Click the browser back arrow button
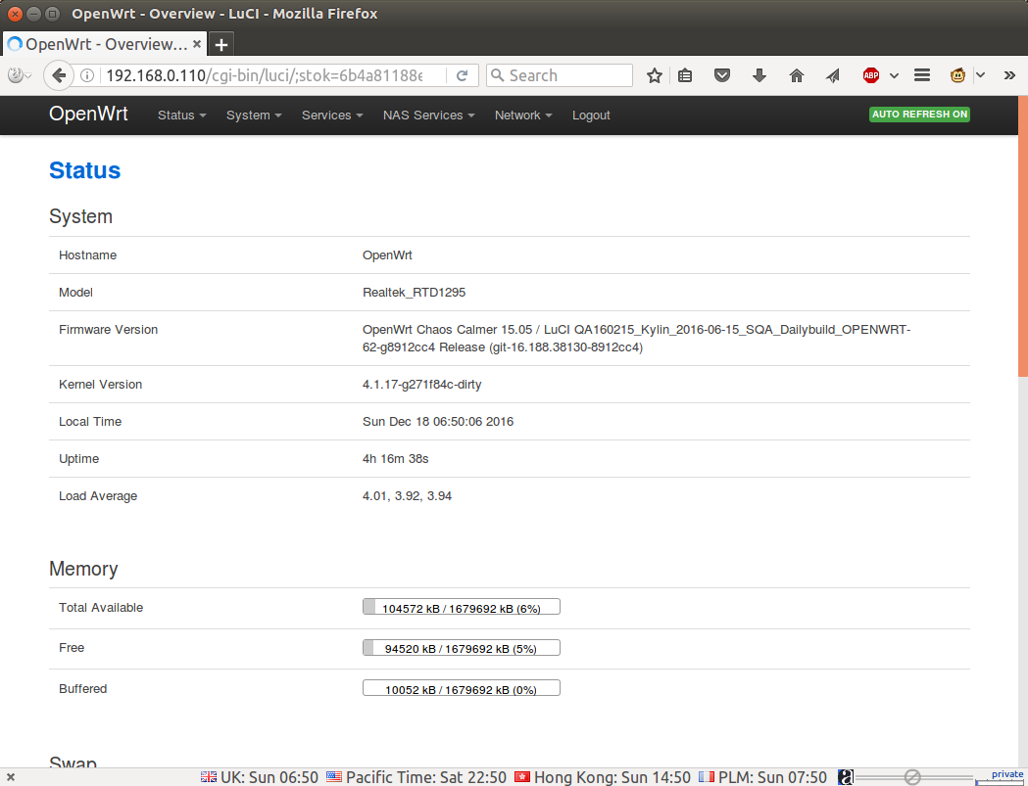 pyautogui.click(x=59, y=75)
